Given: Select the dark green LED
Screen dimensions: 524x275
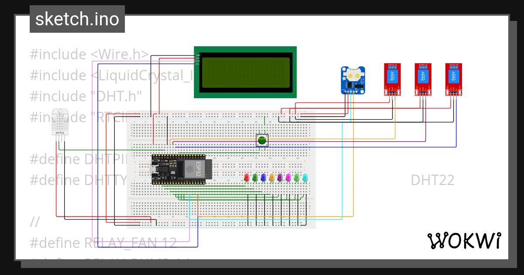Looking at the screenshot, I should pos(255,178).
